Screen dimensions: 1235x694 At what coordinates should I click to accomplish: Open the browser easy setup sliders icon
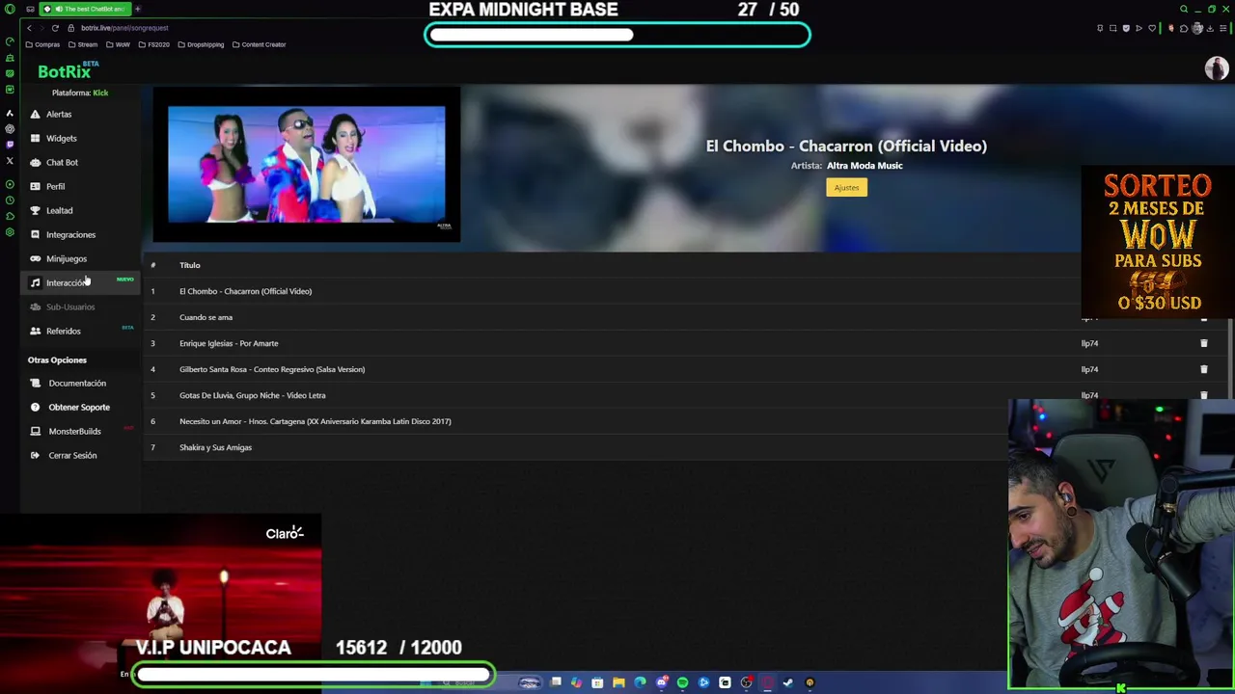click(1223, 29)
